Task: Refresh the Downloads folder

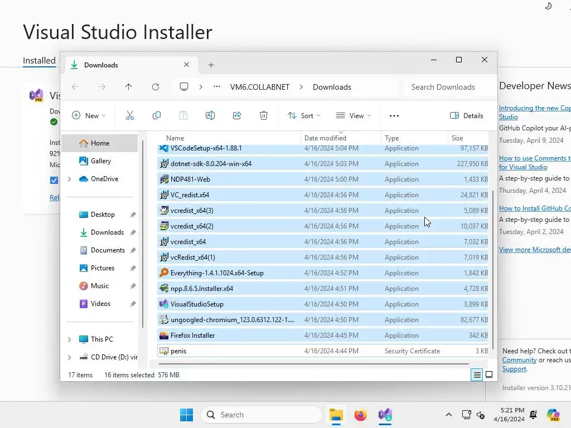Action: 156,87
